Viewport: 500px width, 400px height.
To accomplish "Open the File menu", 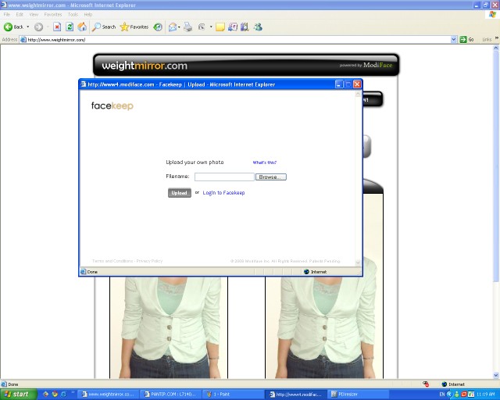I will pos(7,14).
